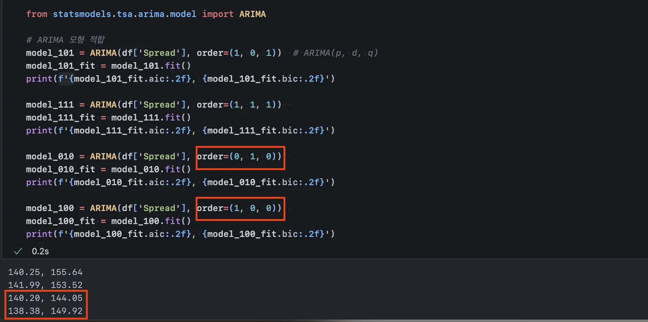The image size is (648, 322).
Task: Click model_100.fit() method call
Action: coord(151,221)
